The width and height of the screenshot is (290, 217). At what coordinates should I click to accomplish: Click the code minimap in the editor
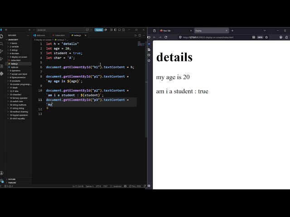(141, 43)
